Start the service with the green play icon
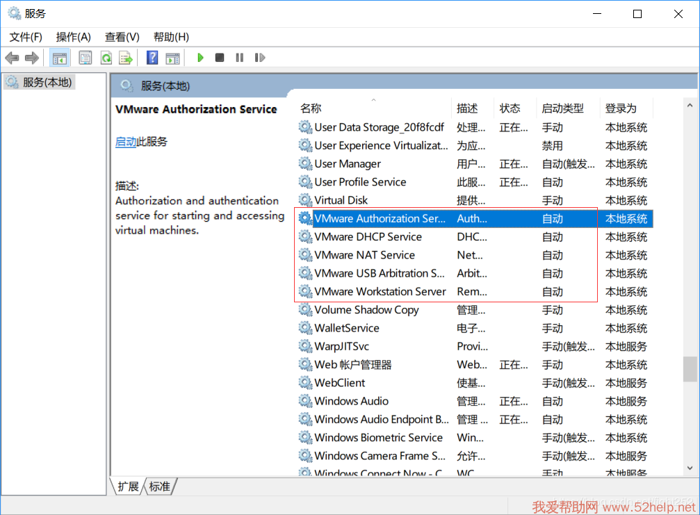This screenshot has height=515, width=700. point(200,58)
